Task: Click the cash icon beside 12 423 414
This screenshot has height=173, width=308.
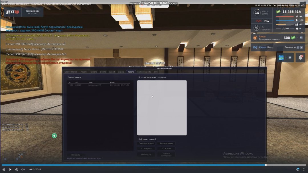Action: [278, 12]
